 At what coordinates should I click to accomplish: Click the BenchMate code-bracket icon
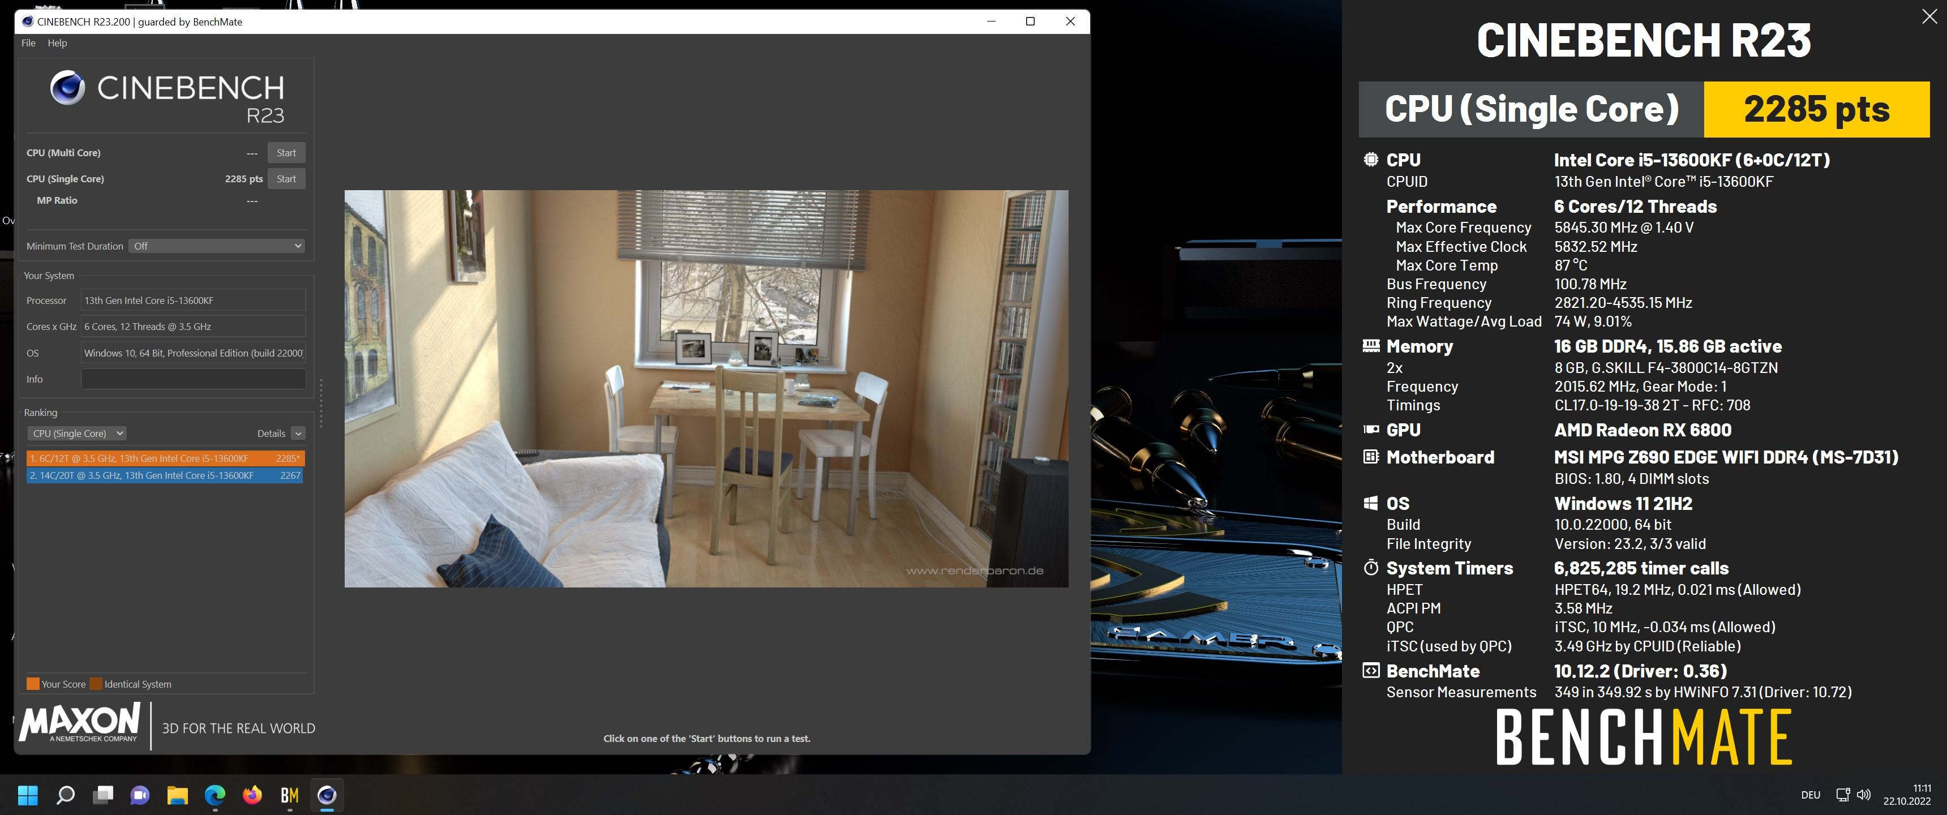(1370, 671)
